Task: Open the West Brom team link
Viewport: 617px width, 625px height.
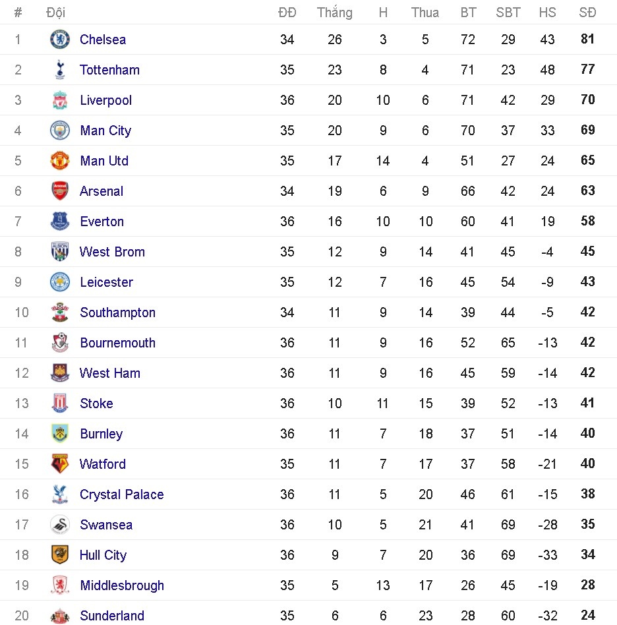Action: (112, 252)
